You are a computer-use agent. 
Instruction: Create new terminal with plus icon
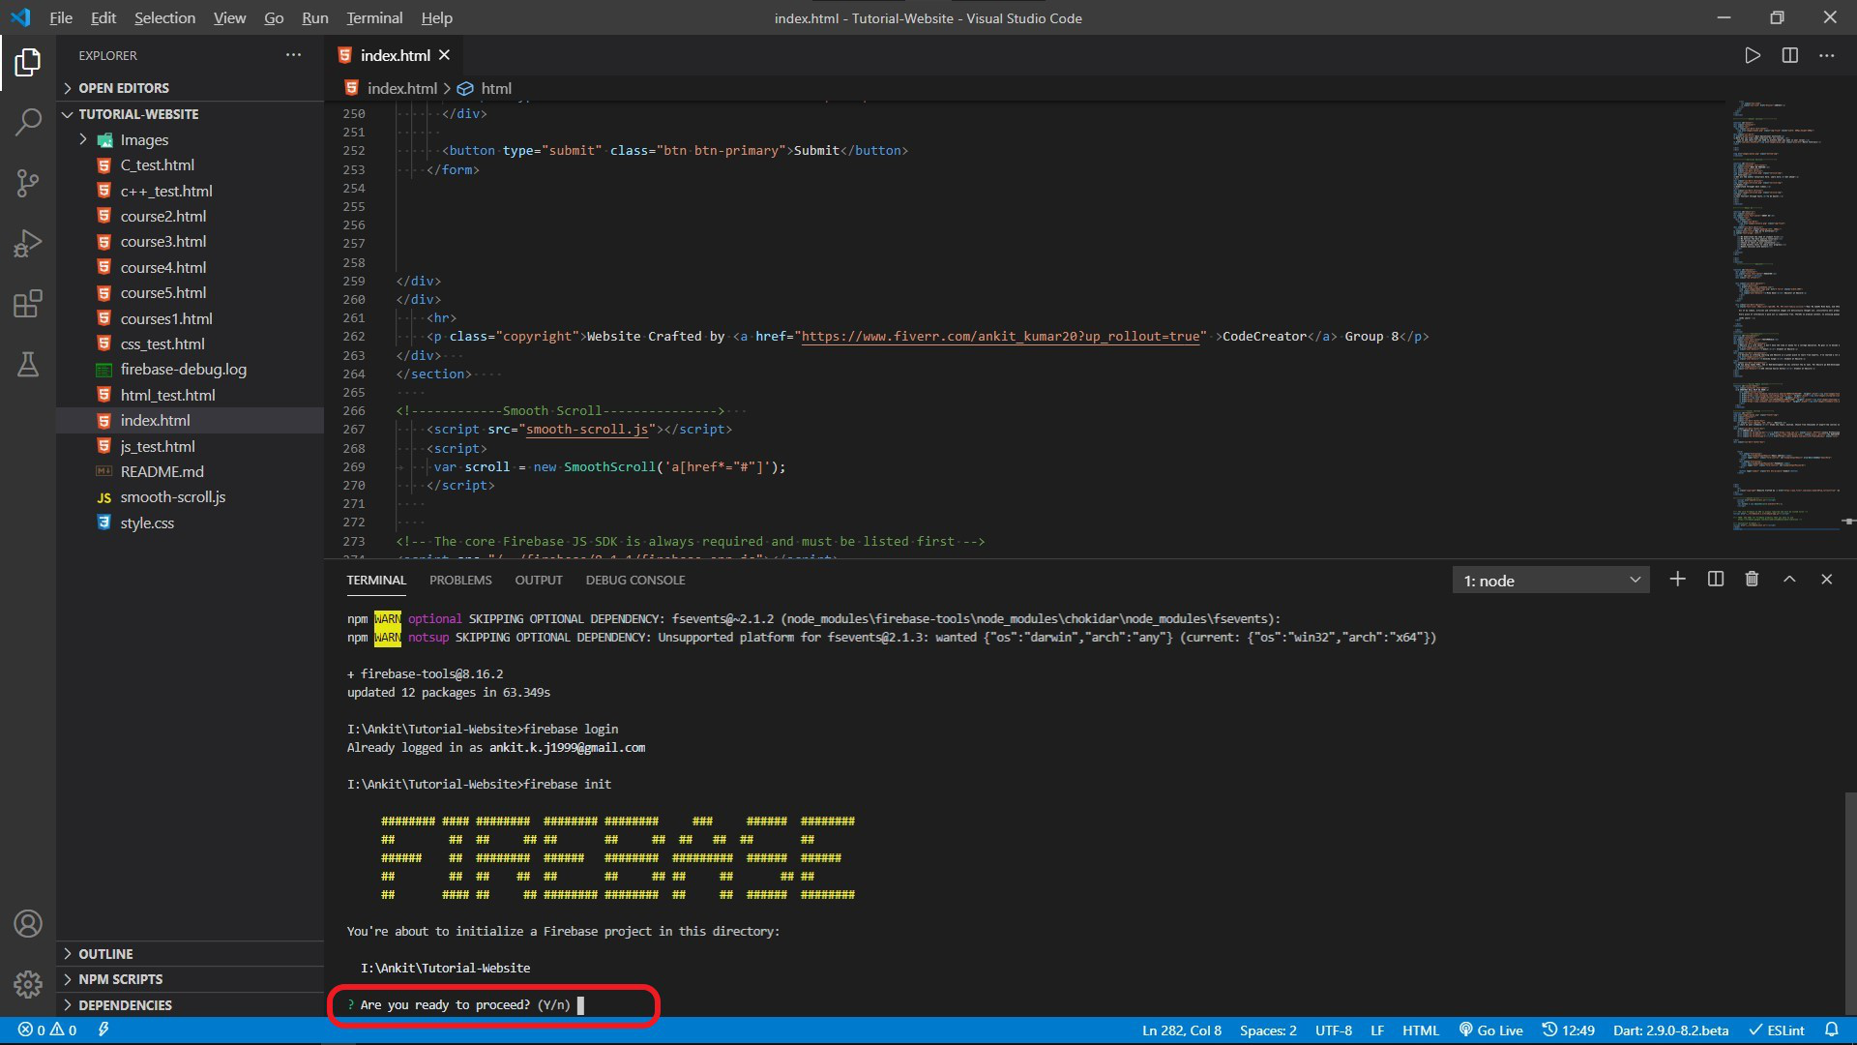pyautogui.click(x=1677, y=579)
